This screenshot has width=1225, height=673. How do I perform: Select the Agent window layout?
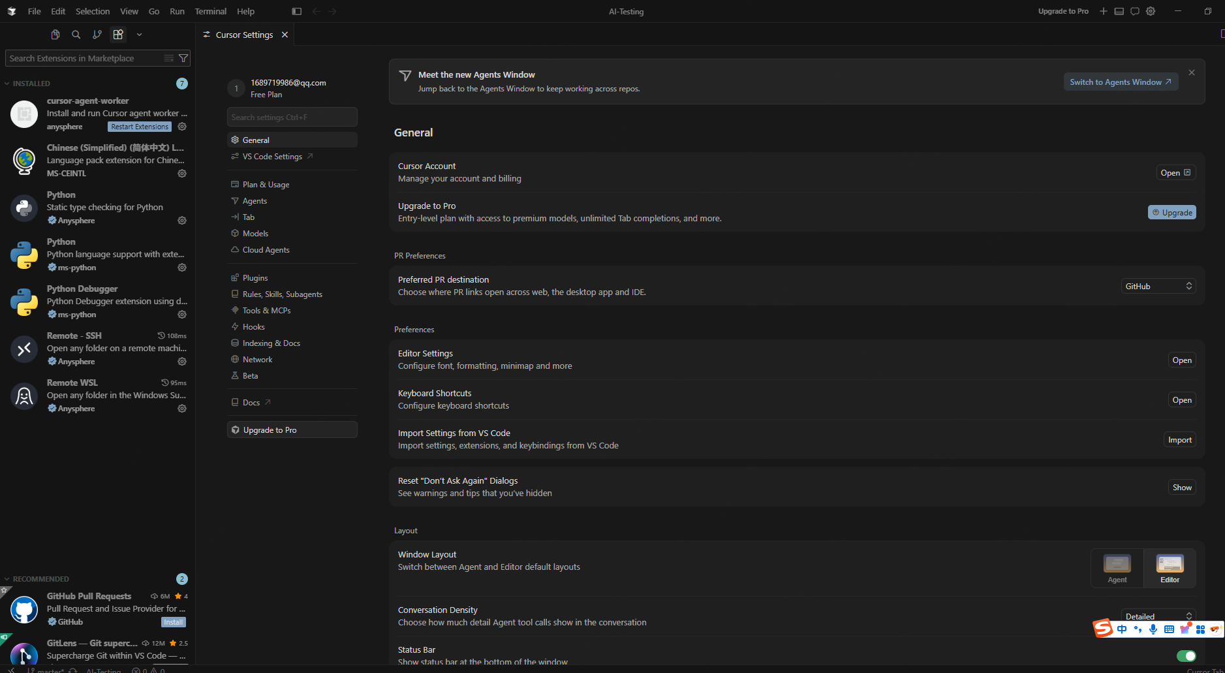point(1117,568)
